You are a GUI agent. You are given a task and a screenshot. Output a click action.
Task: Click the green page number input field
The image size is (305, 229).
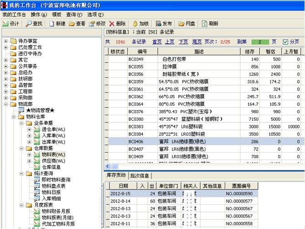coord(260,42)
